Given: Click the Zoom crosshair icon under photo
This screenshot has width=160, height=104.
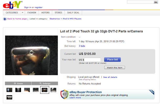Looking at the screenshot, I should [15, 83].
